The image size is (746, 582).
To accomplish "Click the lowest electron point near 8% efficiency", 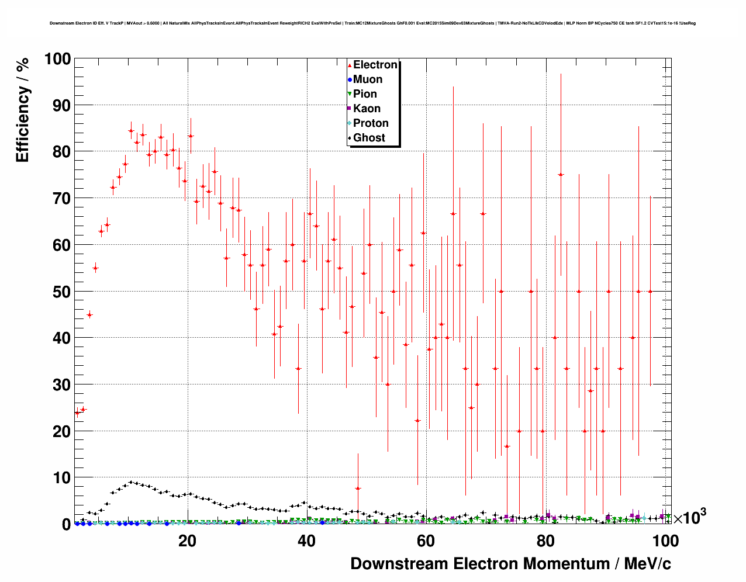I will 358,488.
